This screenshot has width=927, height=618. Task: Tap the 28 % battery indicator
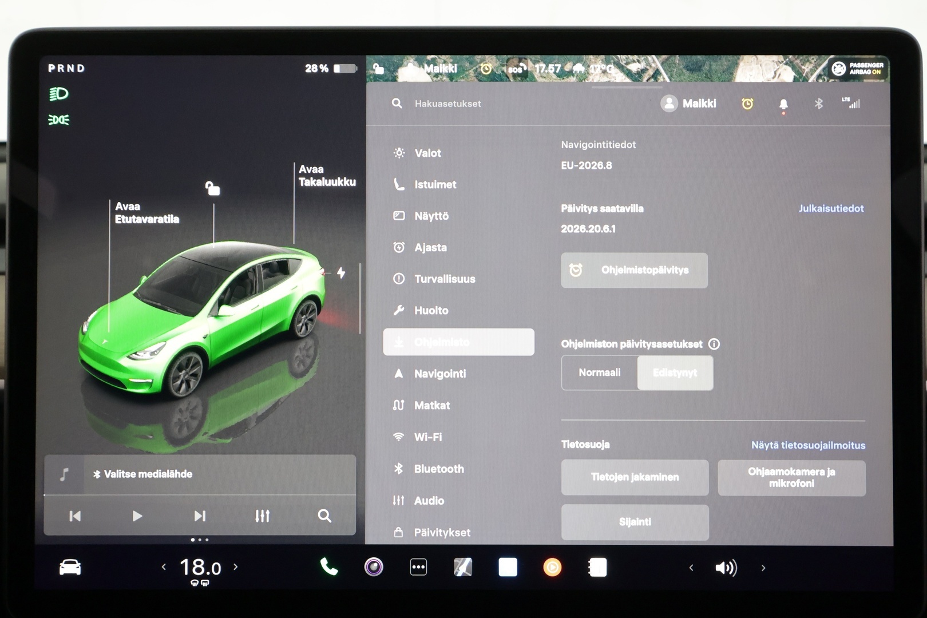point(330,68)
